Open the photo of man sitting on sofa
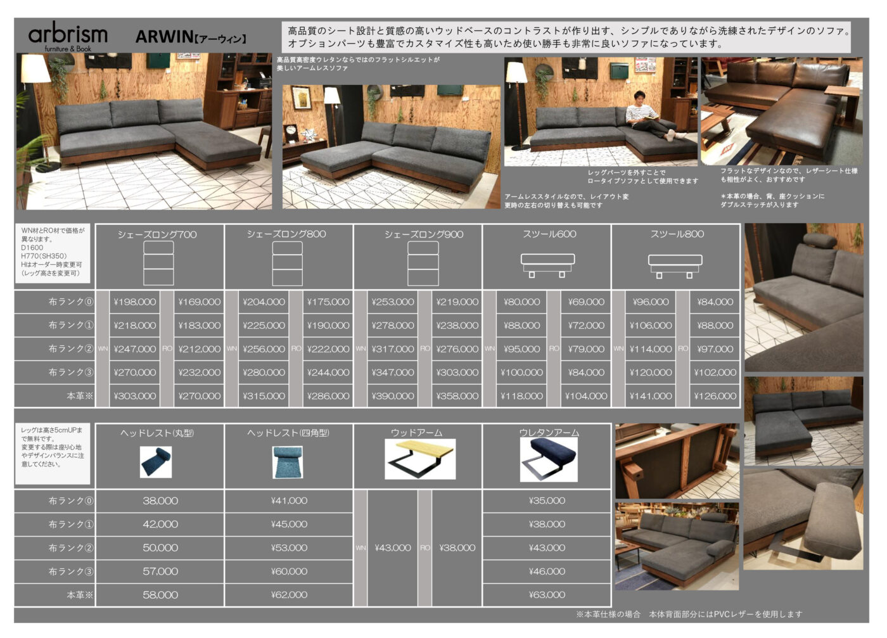This screenshot has height=638, width=887. 601,112
